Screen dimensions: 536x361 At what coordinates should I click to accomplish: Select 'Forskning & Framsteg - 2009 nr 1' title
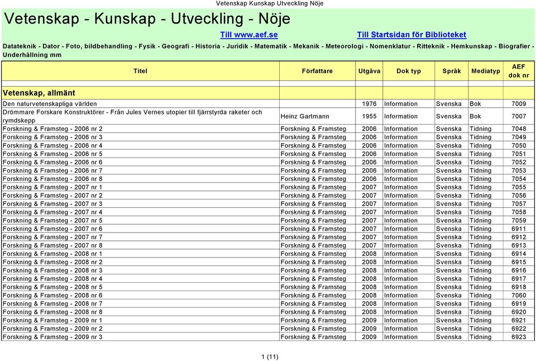pos(52,320)
